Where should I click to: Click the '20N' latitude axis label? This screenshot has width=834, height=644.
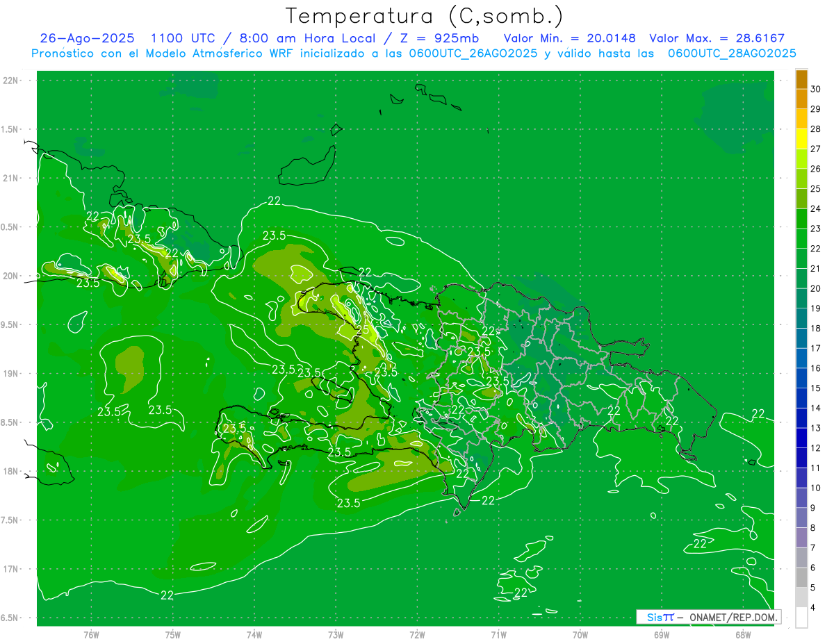(12, 276)
